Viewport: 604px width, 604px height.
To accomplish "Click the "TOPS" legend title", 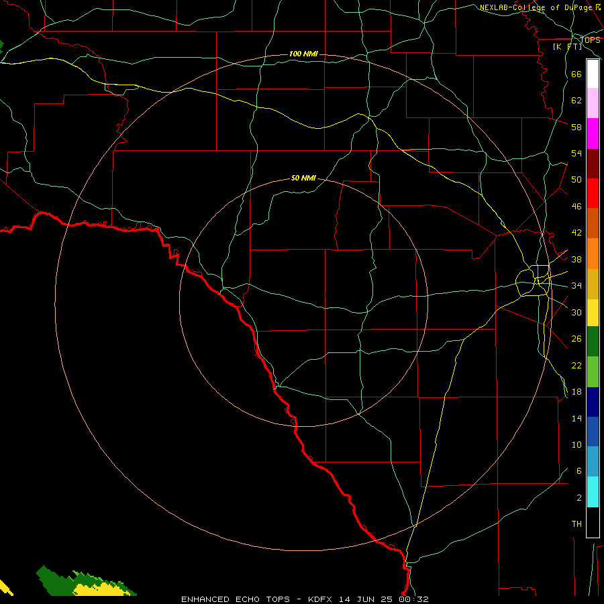I will click(590, 40).
